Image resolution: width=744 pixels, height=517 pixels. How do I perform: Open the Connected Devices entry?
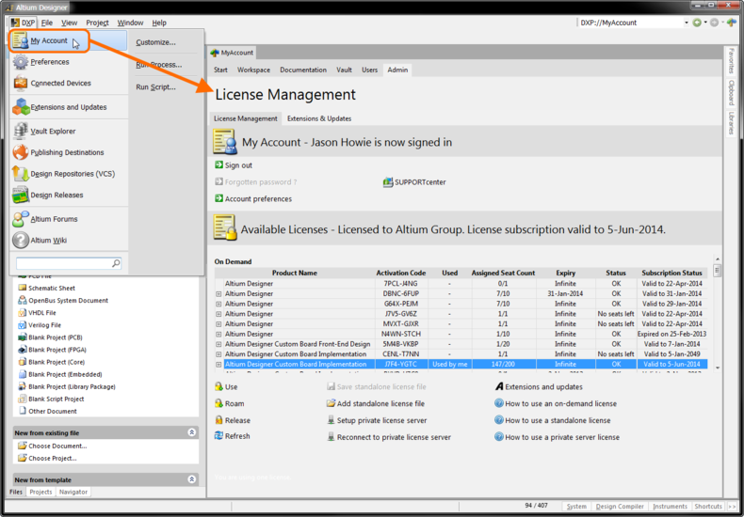tap(60, 84)
